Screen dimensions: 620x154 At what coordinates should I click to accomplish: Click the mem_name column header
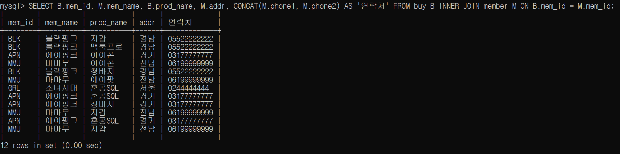point(61,23)
